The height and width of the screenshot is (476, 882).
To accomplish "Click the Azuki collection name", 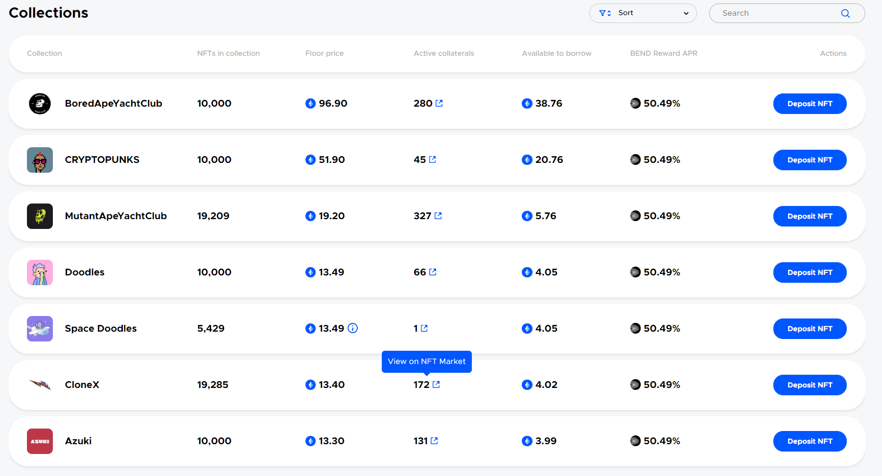I will coord(78,441).
